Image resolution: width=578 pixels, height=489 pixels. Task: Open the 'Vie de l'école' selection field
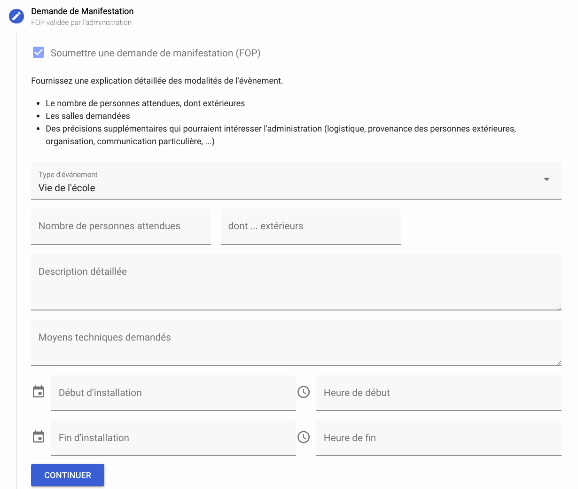[x=296, y=181]
